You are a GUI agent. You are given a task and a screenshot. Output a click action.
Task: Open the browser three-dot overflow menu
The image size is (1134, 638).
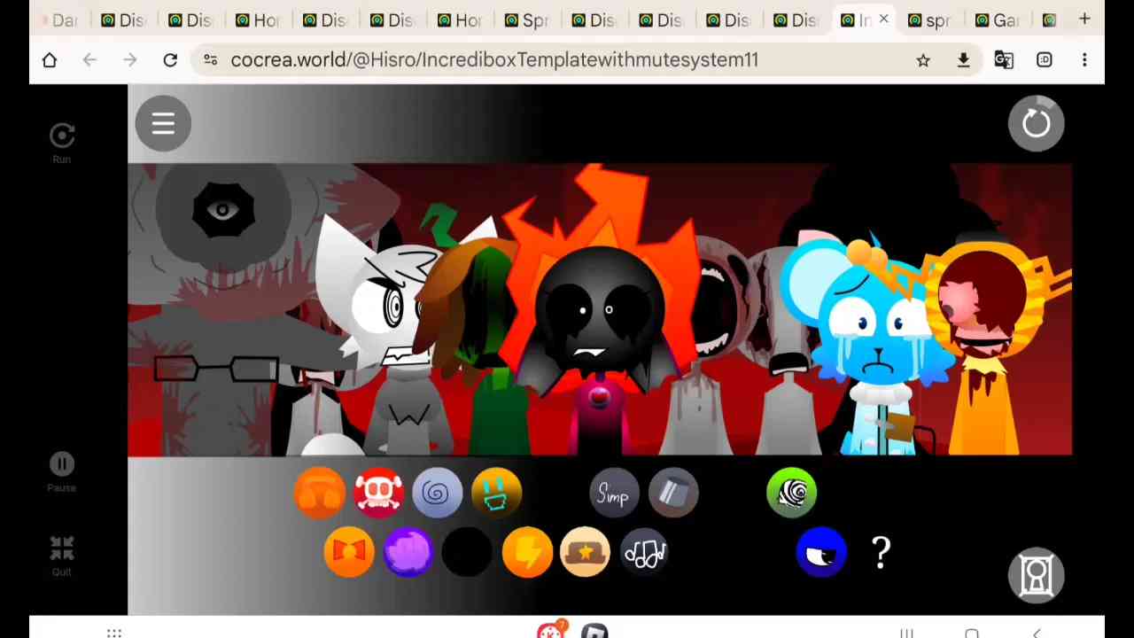tap(1084, 59)
